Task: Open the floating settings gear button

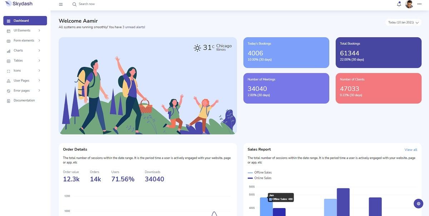Action: coord(418,203)
